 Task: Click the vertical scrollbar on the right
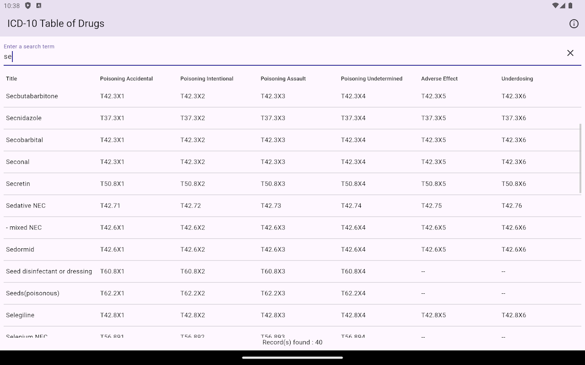click(580, 158)
